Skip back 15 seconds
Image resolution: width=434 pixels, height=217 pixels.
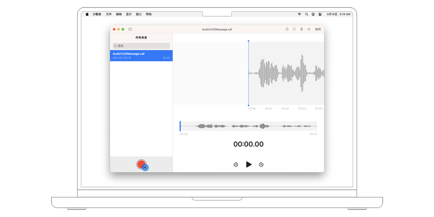236,165
